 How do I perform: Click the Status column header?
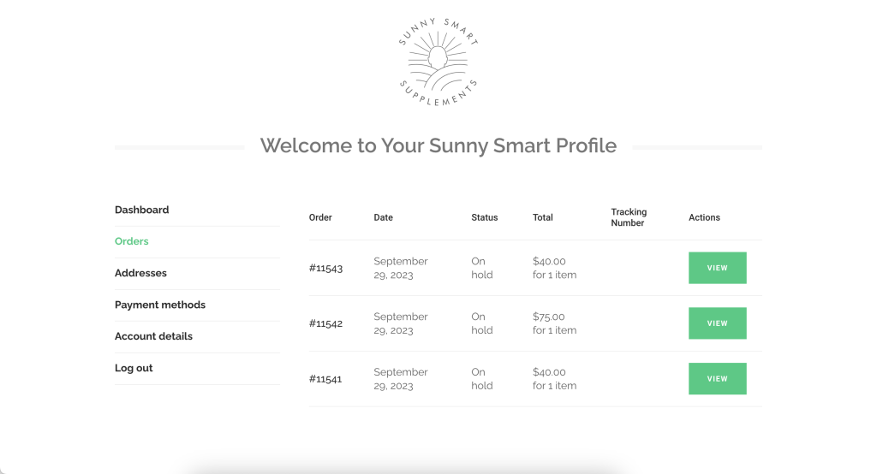click(x=485, y=217)
